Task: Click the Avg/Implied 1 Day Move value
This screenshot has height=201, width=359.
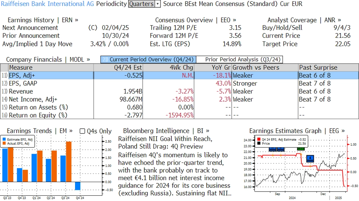Action: point(109,44)
